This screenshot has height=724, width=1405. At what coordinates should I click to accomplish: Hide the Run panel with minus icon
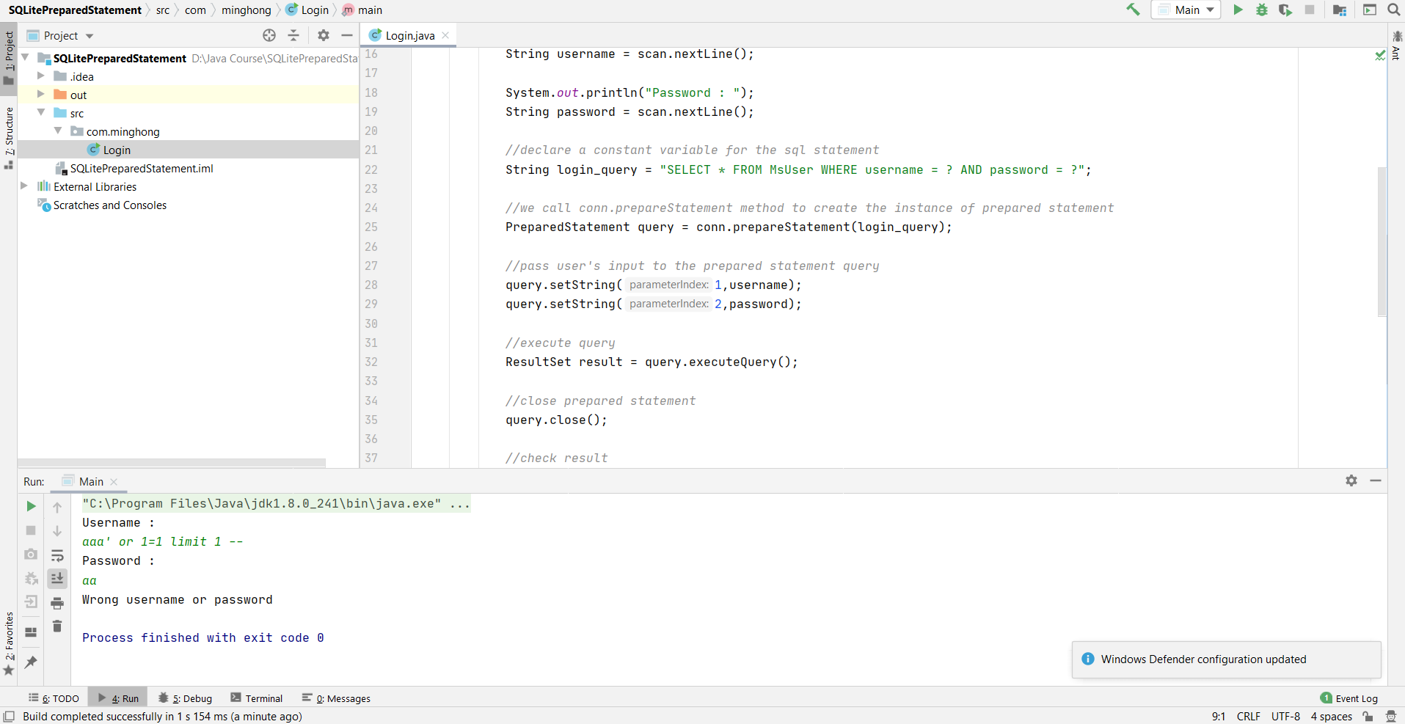tap(1376, 480)
